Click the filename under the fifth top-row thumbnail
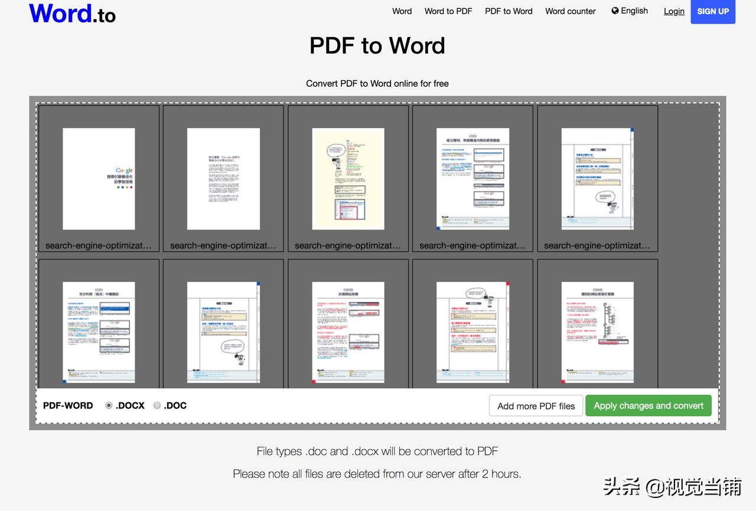This screenshot has width=756, height=511. click(597, 245)
